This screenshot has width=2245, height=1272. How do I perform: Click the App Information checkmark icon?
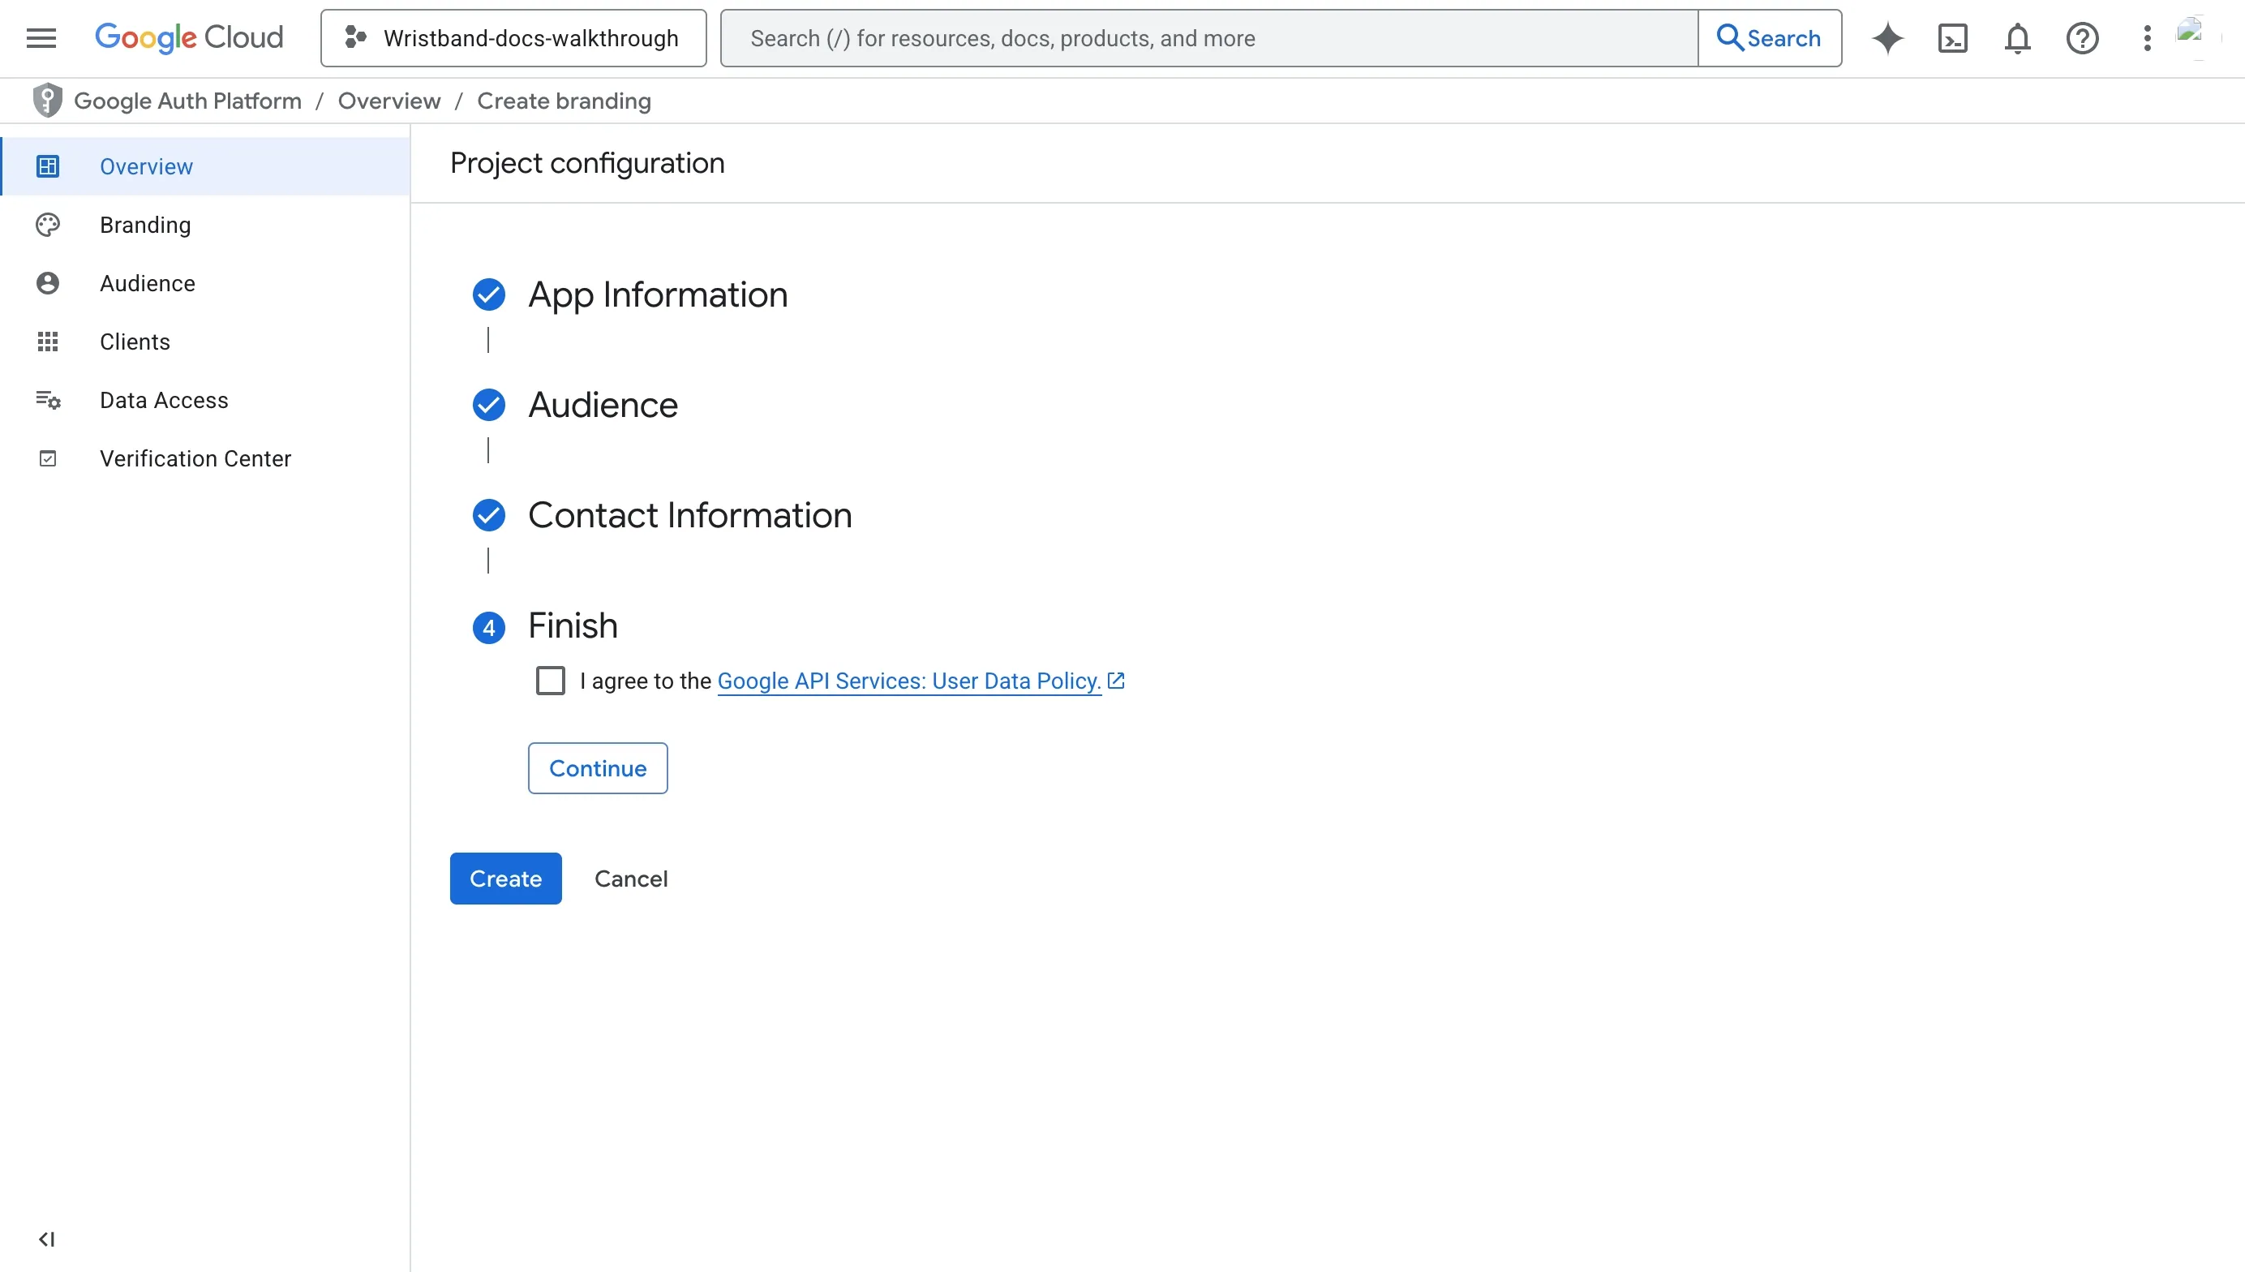[x=489, y=294]
